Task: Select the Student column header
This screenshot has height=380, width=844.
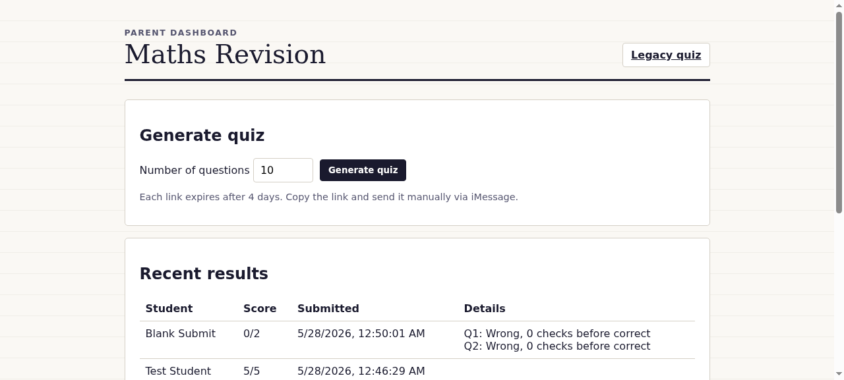Action: click(x=169, y=308)
